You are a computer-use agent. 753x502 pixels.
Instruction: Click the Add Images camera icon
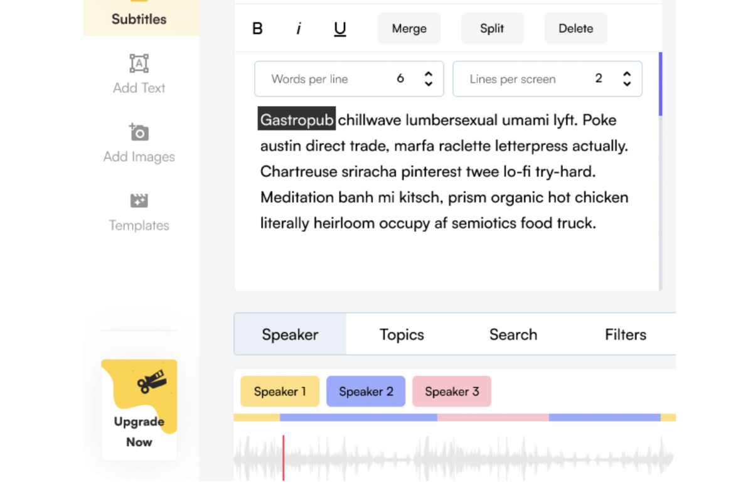(139, 132)
